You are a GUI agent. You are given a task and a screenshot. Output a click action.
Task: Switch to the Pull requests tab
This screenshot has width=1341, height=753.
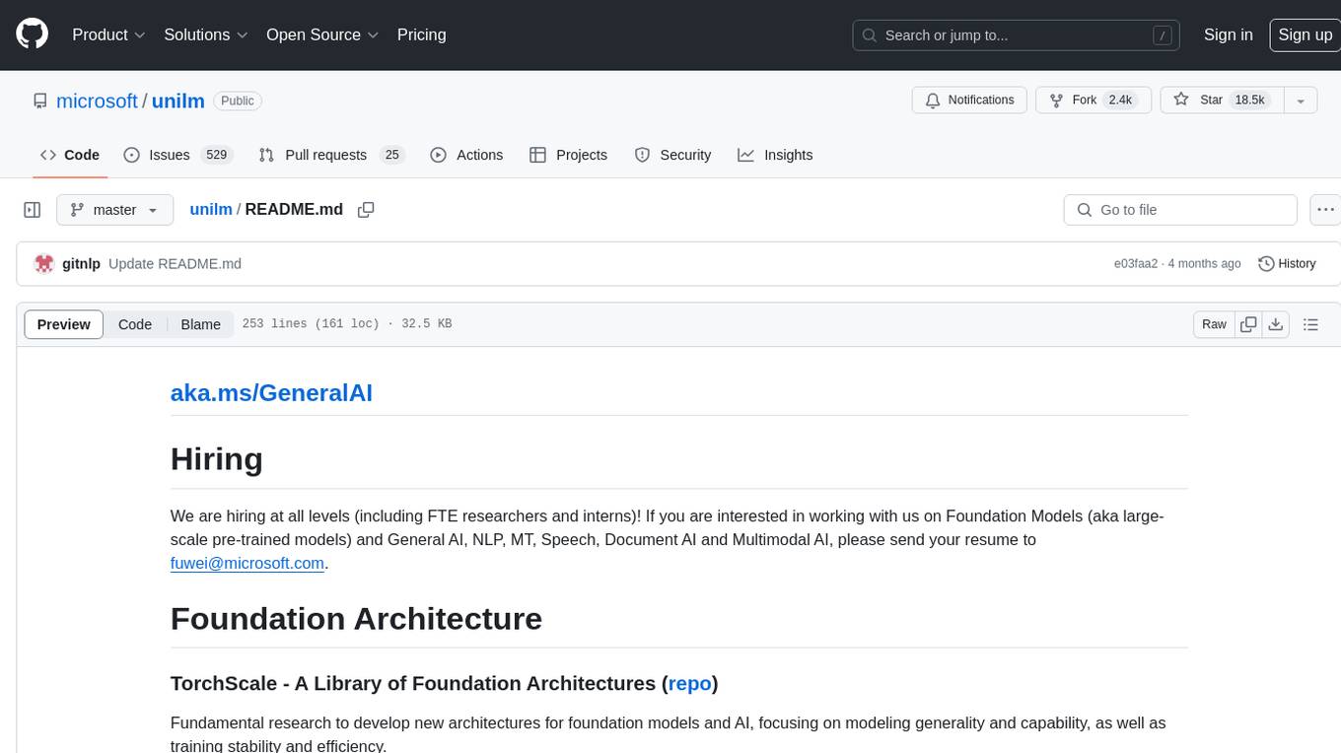(x=331, y=155)
